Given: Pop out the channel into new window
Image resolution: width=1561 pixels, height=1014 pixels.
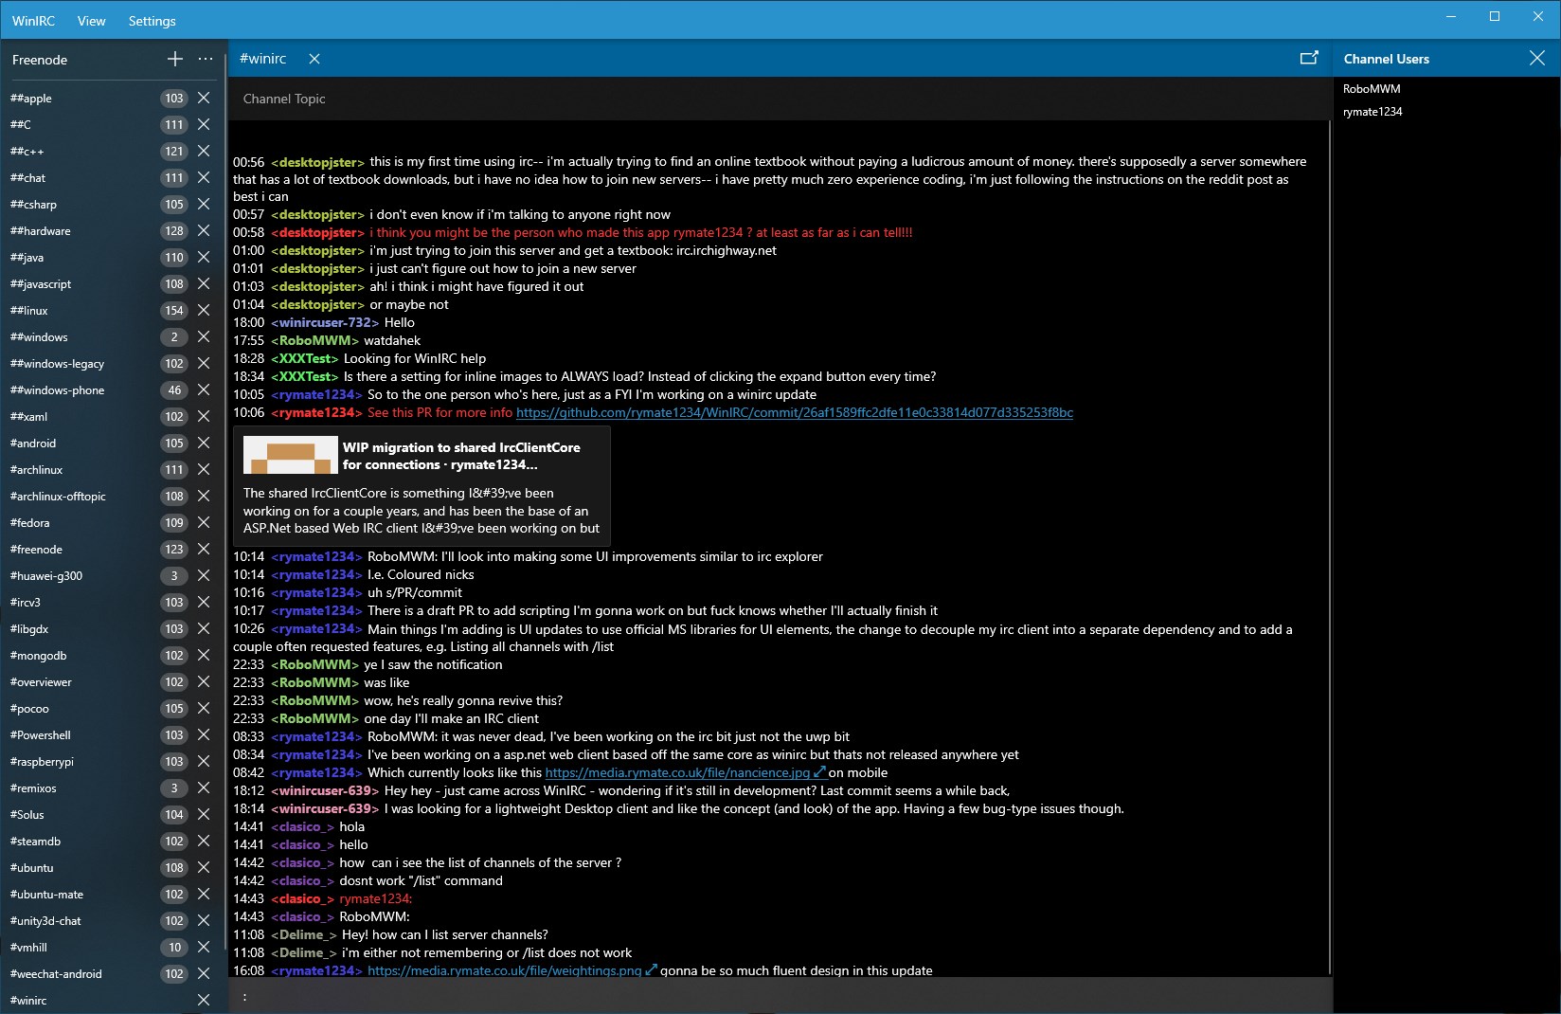Looking at the screenshot, I should click(x=1309, y=58).
